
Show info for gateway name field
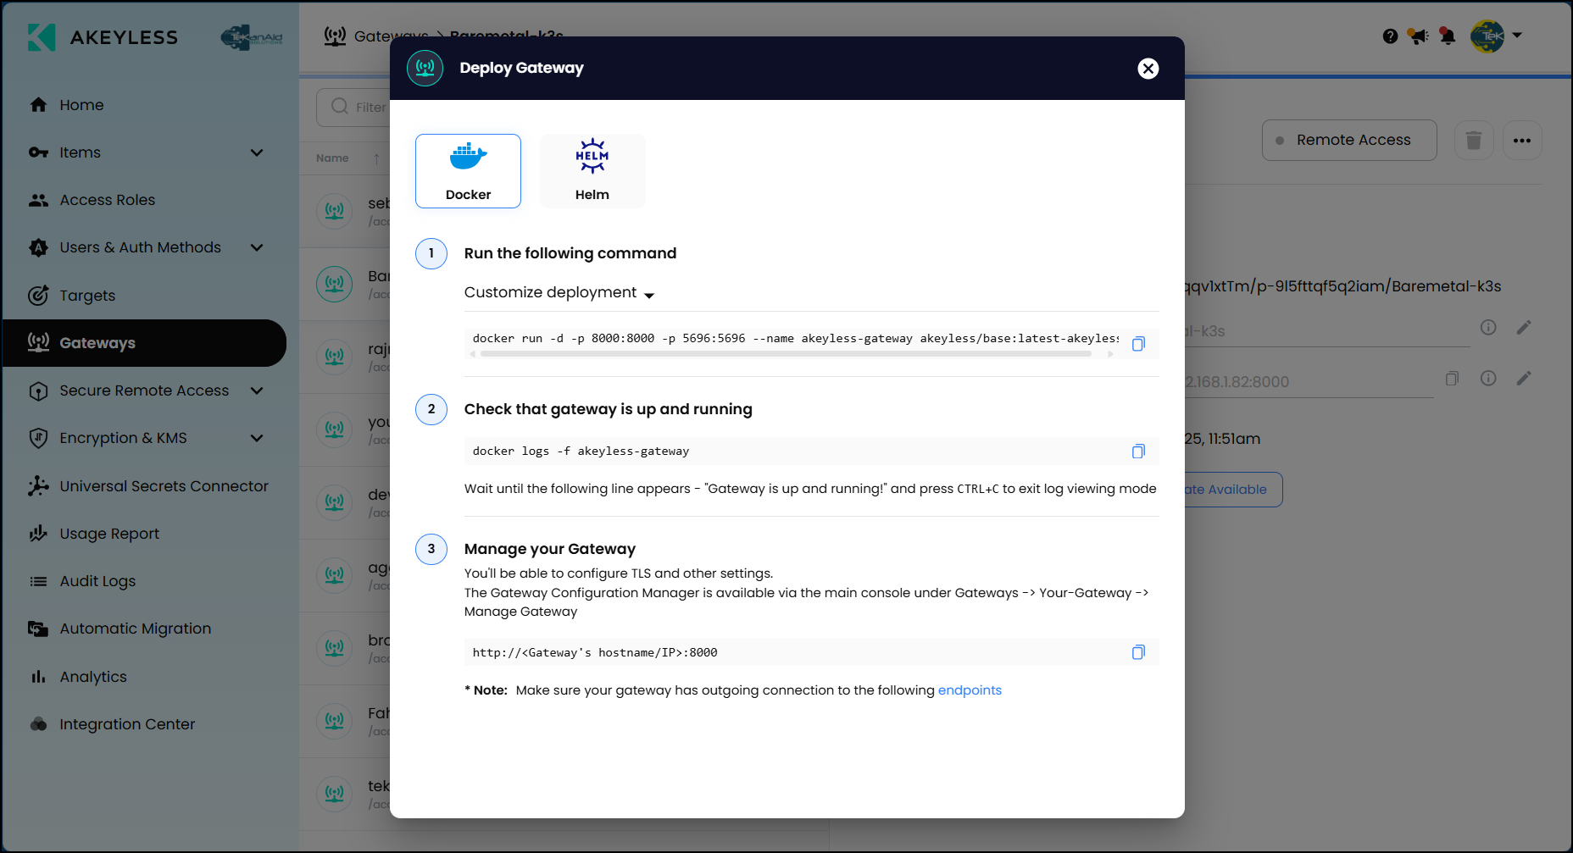click(1488, 328)
